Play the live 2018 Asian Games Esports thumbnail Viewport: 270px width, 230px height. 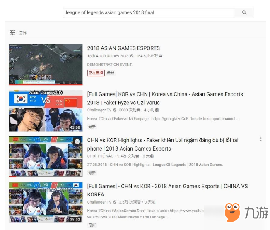[x=46, y=64]
